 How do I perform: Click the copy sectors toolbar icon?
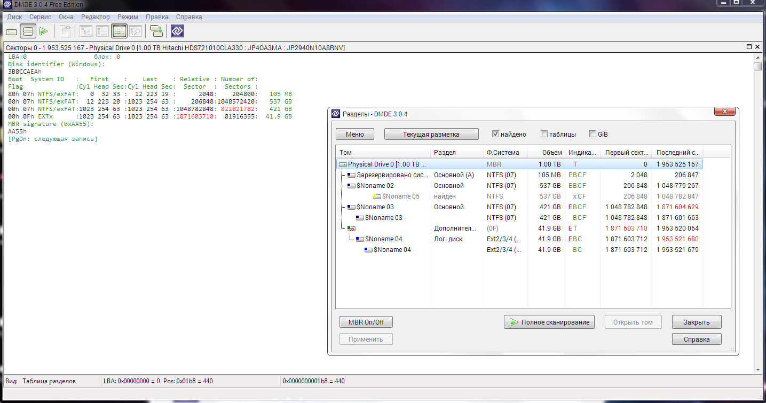[156, 31]
